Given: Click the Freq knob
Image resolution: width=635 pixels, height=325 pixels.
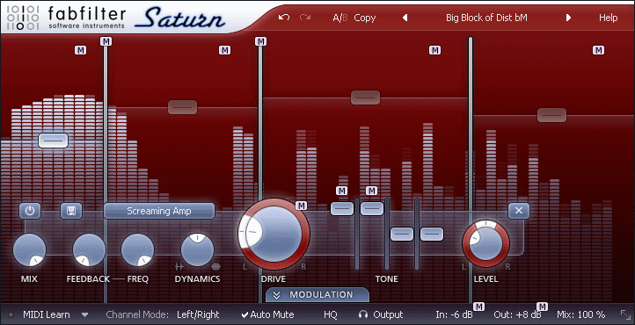Looking at the screenshot, I should [138, 249].
